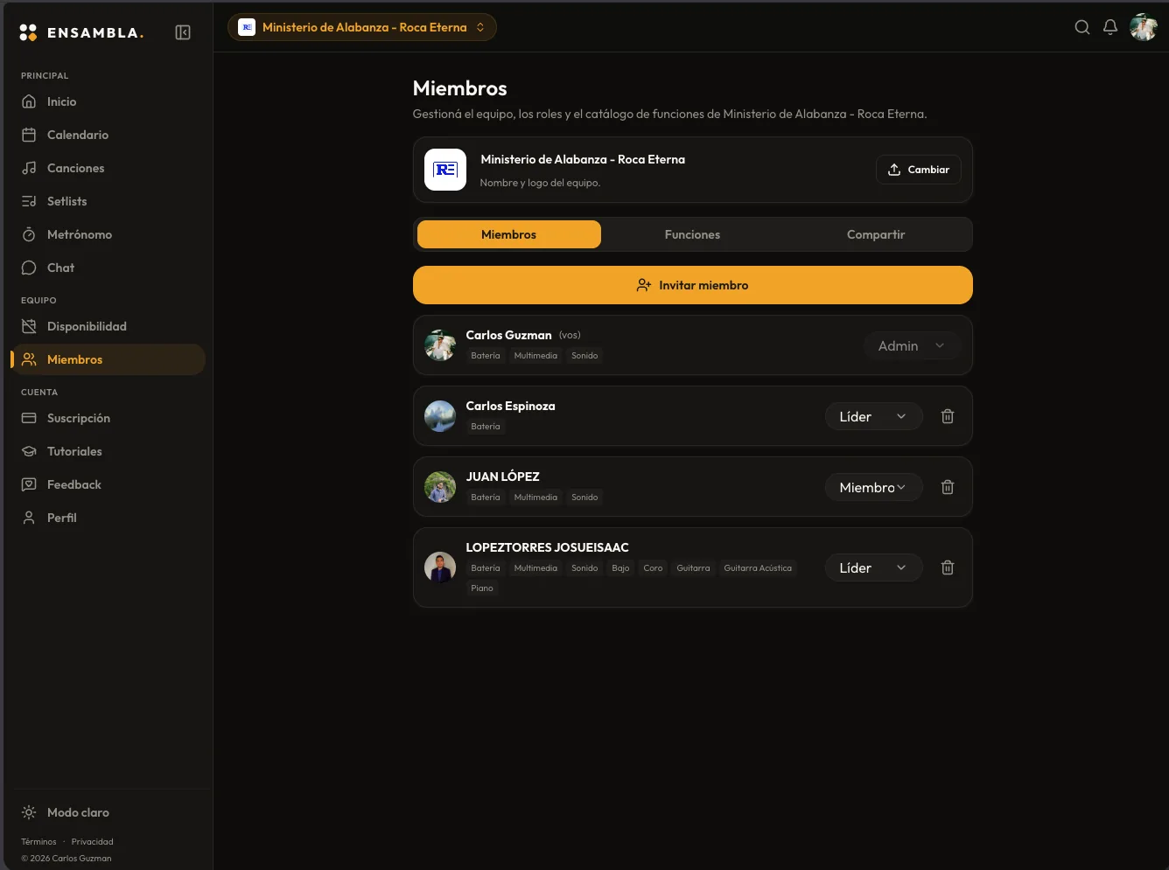Click the Cambiar logo button
Image resolution: width=1169 pixels, height=870 pixels.
[x=919, y=170]
